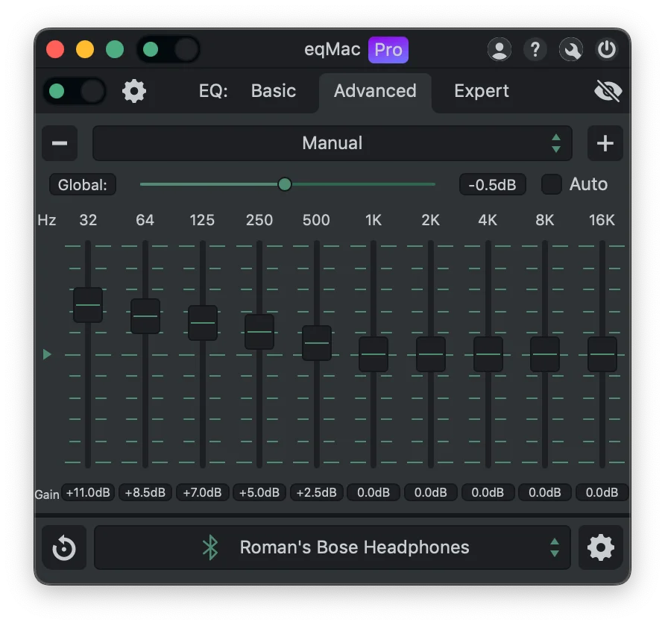The height and width of the screenshot is (625, 665).
Task: Click the 1K band 0.0dB gain field
Action: 374,492
